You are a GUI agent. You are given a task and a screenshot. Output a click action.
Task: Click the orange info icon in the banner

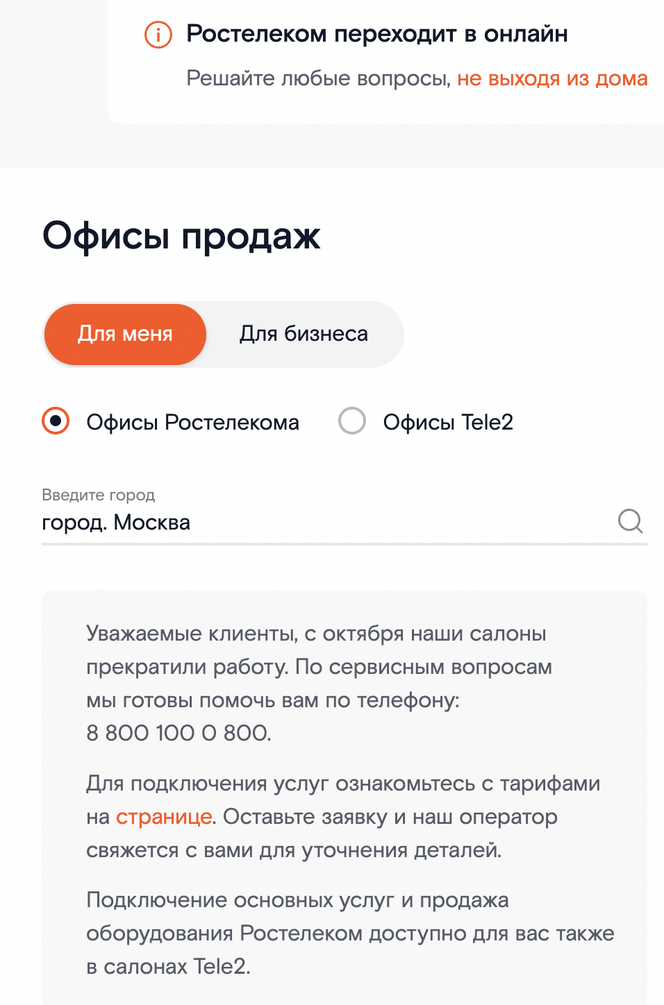point(158,34)
